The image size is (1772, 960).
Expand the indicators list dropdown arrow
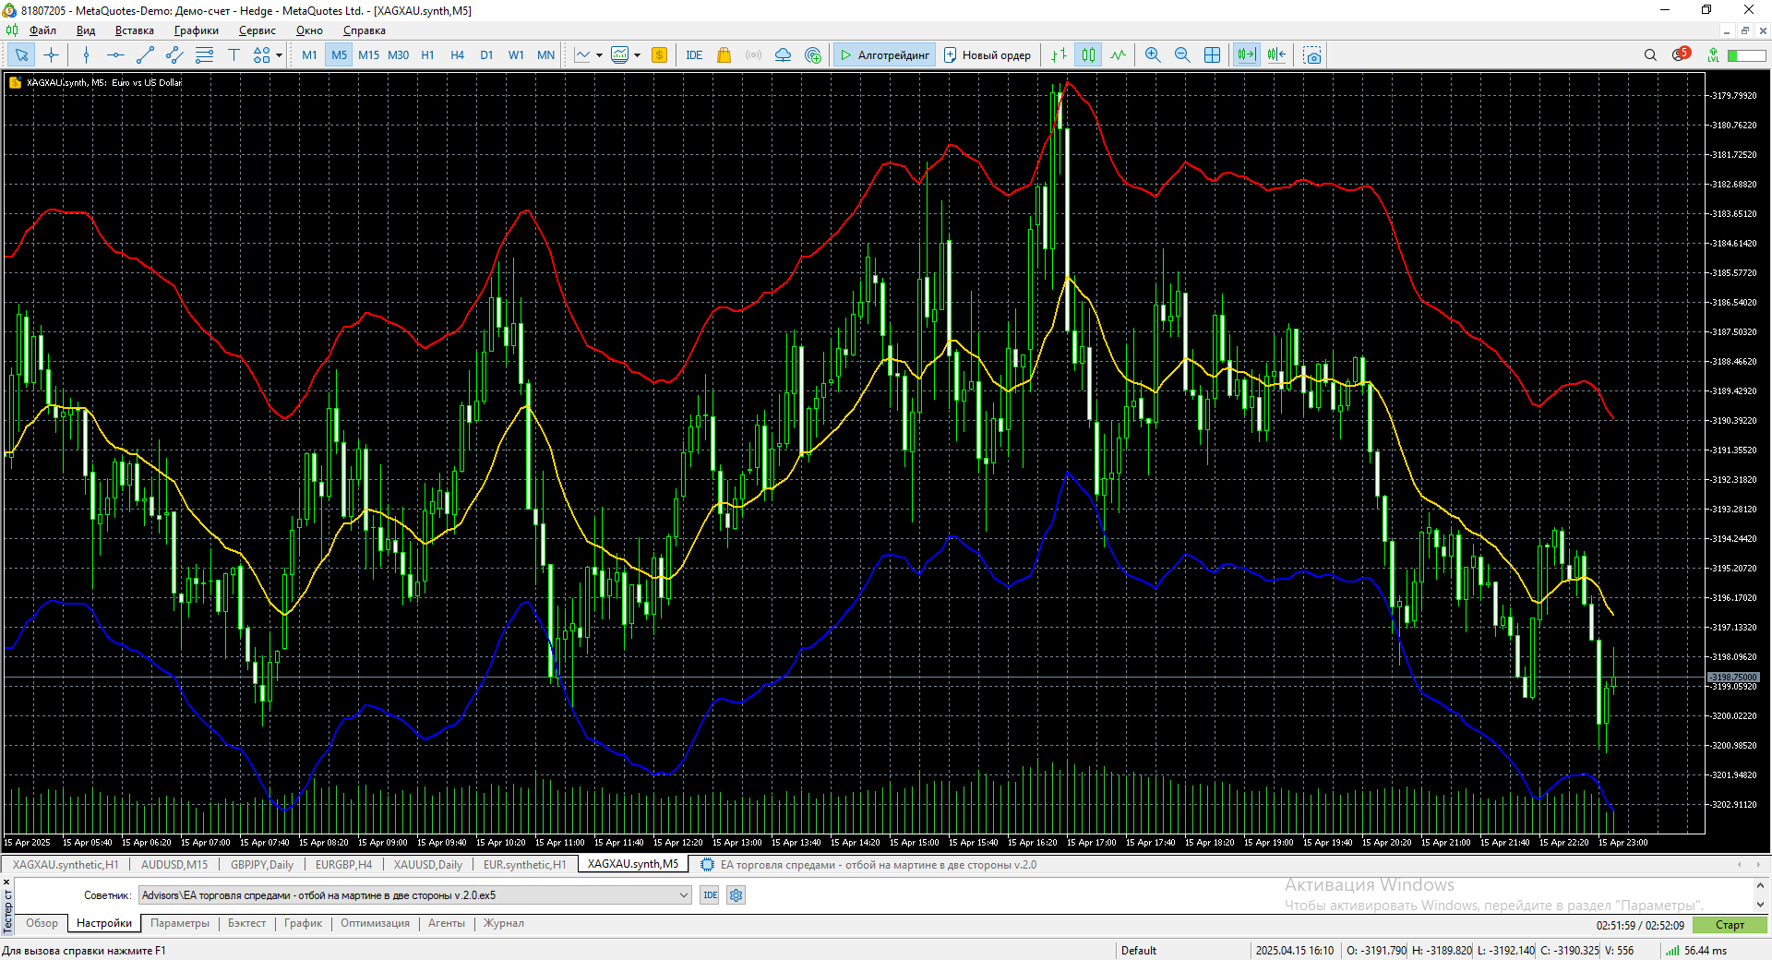point(599,55)
